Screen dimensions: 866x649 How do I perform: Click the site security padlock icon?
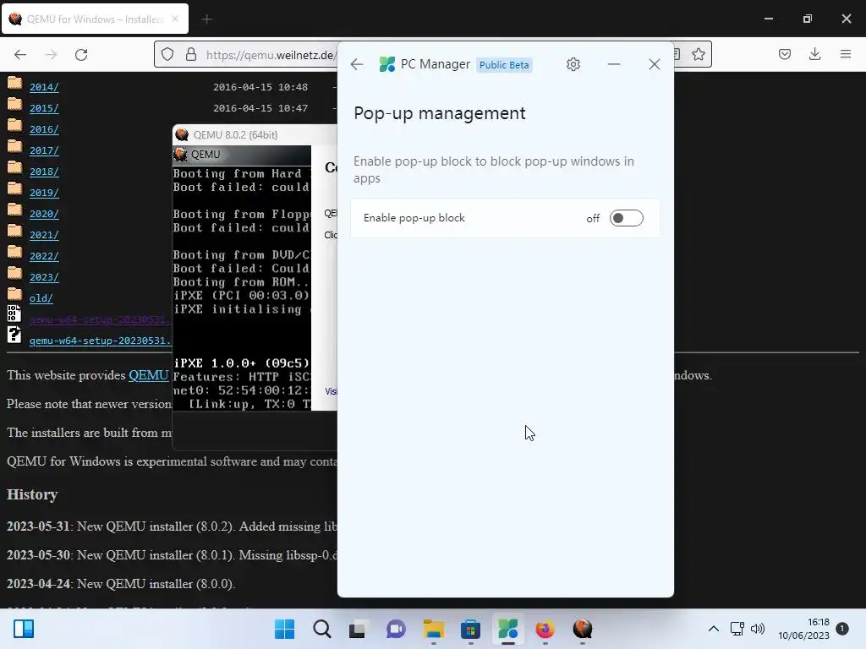point(191,54)
